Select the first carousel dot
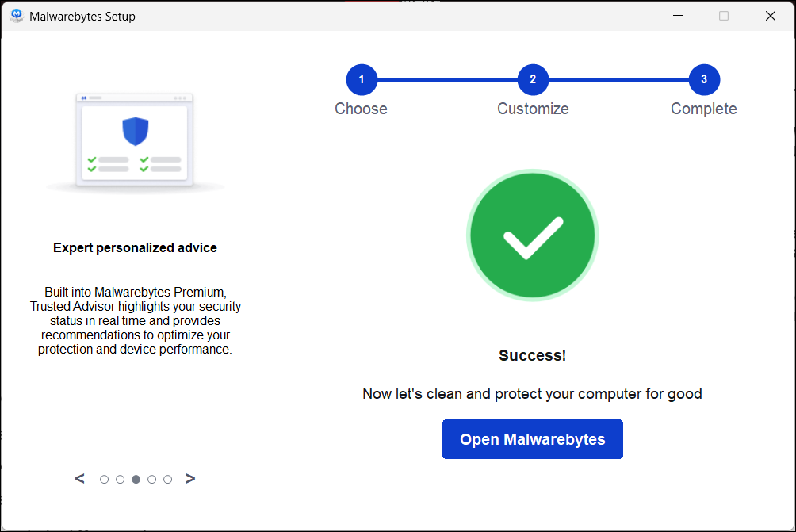Screen dimensions: 796x532 click(104, 479)
